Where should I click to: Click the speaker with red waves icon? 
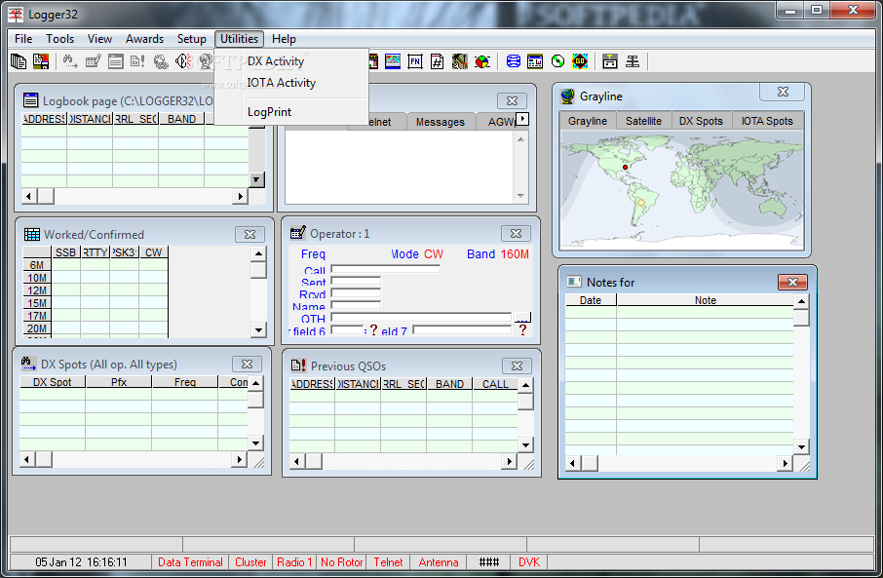click(x=183, y=61)
